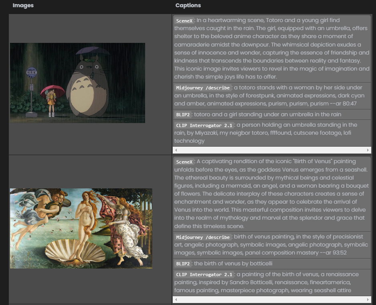Image resolution: width=376 pixels, height=305 pixels.
Task: Click caption 'the birth of venus by botticelli'
Action: point(233,263)
